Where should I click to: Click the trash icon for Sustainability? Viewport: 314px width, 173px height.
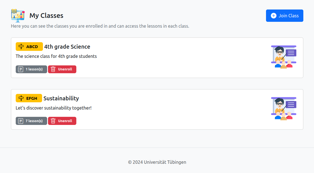tap(53, 121)
